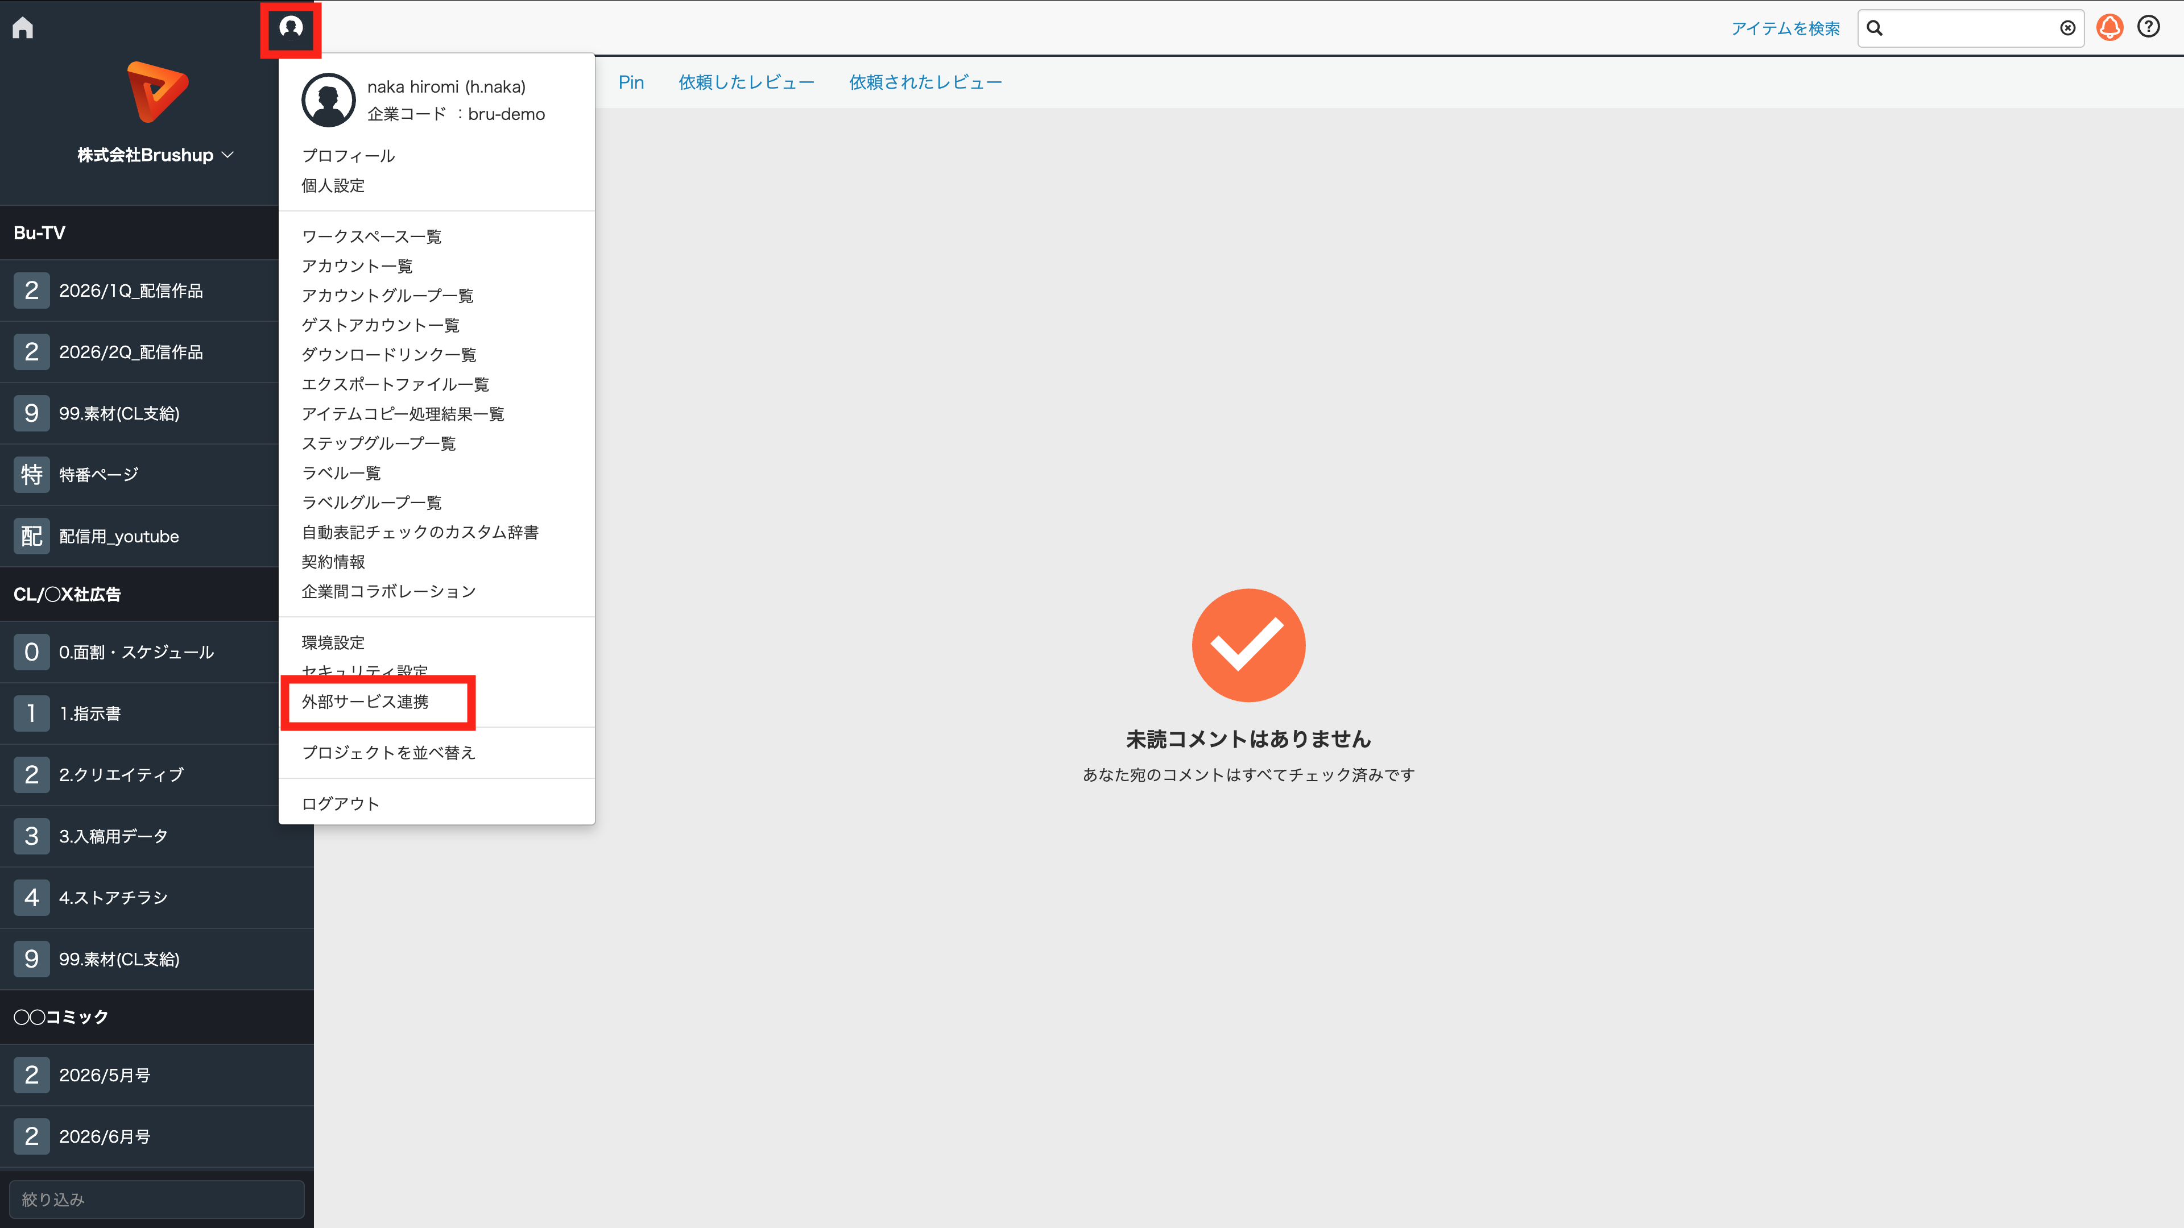
Task: Expand the 株式会社Brushup company dropdown
Action: [x=156, y=155]
